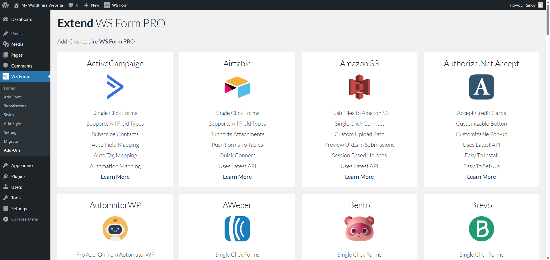Click the Airtable logo icon
550x260 pixels.
click(x=237, y=87)
